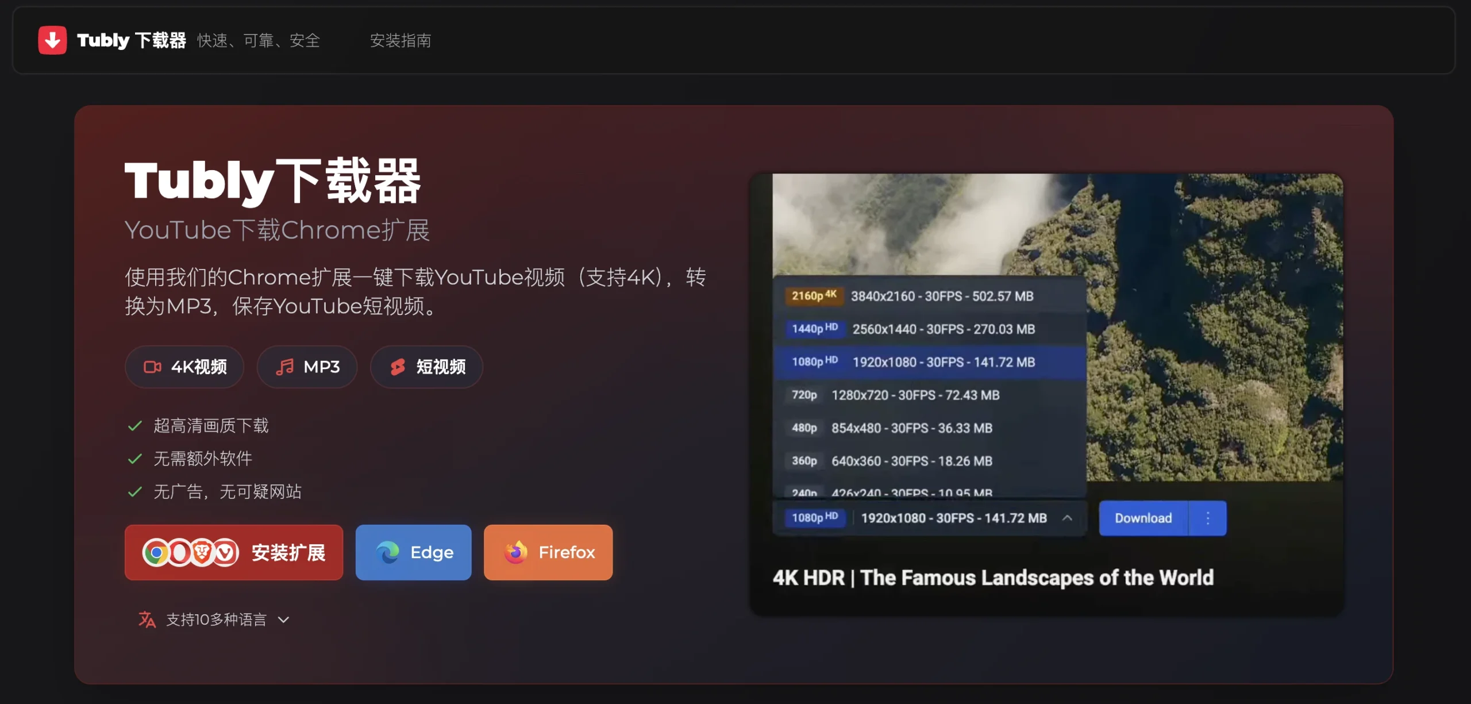
Task: Choose the 1440p HD 270.03 MB option
Action: pos(929,329)
